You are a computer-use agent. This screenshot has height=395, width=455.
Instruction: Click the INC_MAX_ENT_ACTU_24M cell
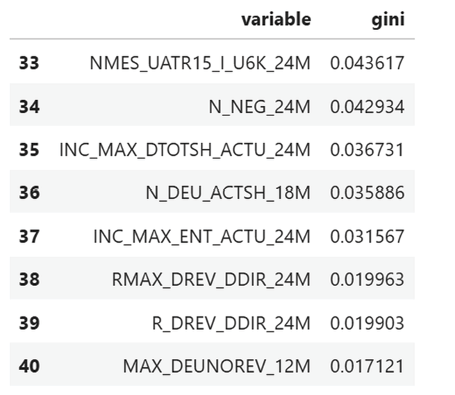(202, 236)
